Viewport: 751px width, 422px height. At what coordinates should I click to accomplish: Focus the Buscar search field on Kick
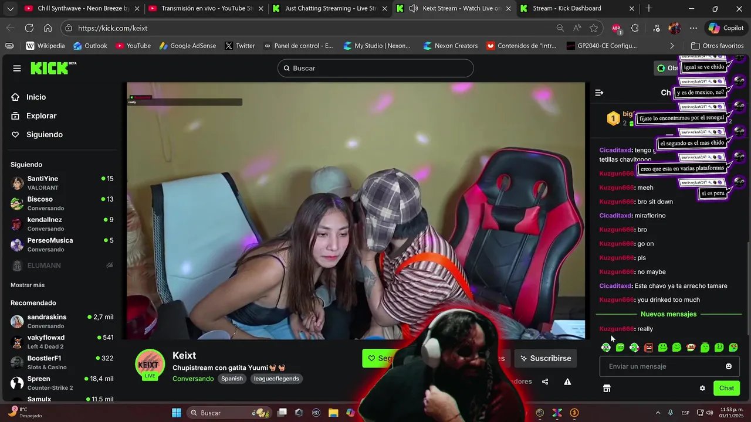click(375, 68)
